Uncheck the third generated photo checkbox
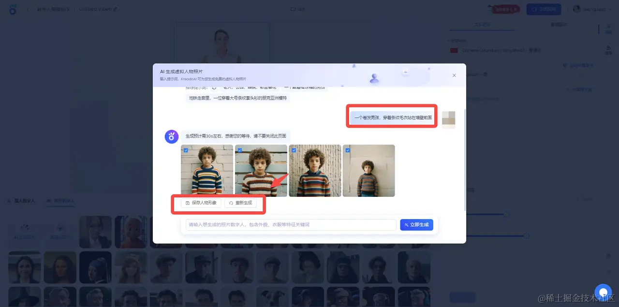This screenshot has width=619, height=307. pos(294,150)
